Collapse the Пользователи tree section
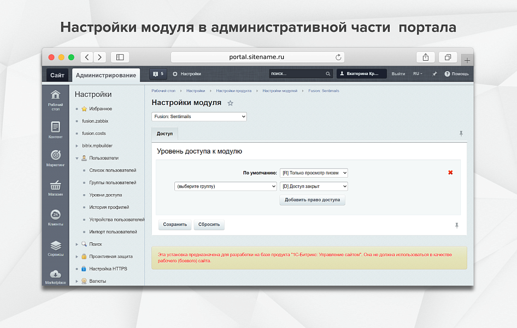Screen dimensions: 517x328 tap(77, 158)
